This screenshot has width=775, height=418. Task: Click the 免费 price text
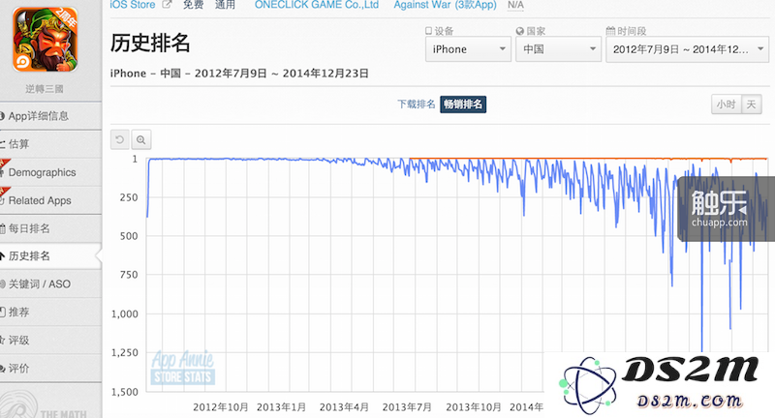click(x=193, y=5)
